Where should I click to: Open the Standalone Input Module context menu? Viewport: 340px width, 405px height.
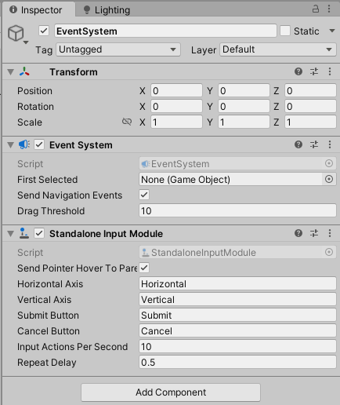[x=330, y=233]
